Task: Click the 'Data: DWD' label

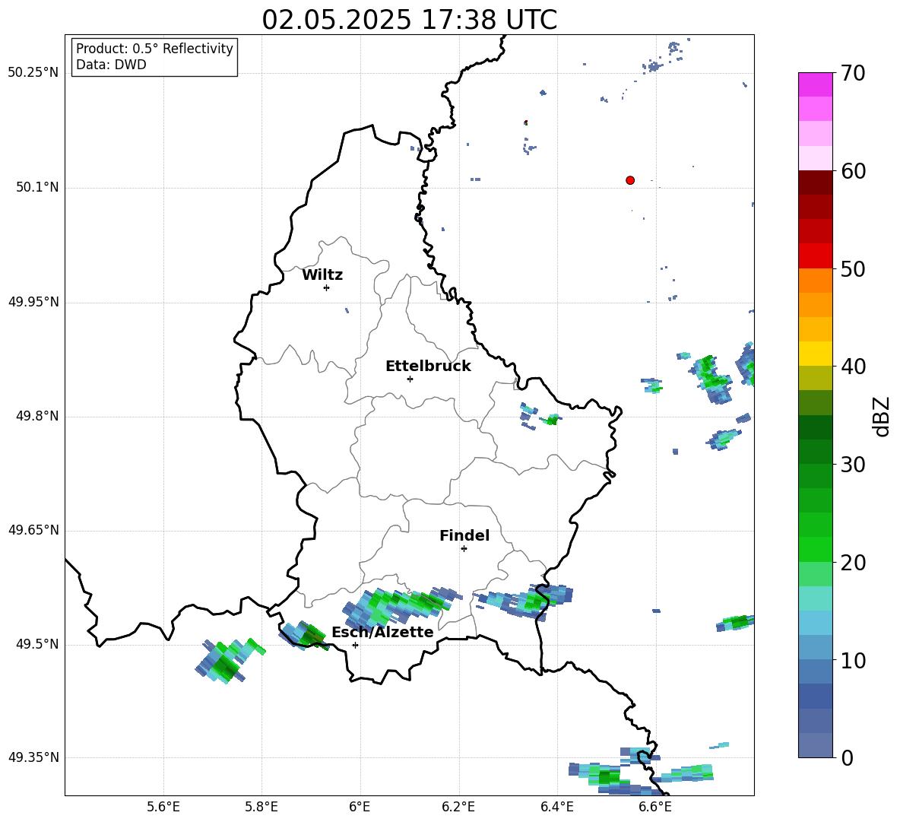Action: [111, 65]
